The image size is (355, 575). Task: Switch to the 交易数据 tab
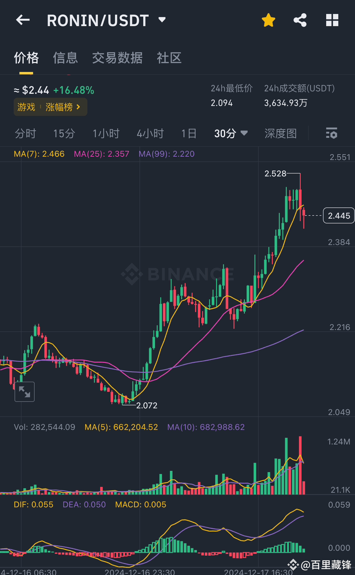tap(117, 58)
